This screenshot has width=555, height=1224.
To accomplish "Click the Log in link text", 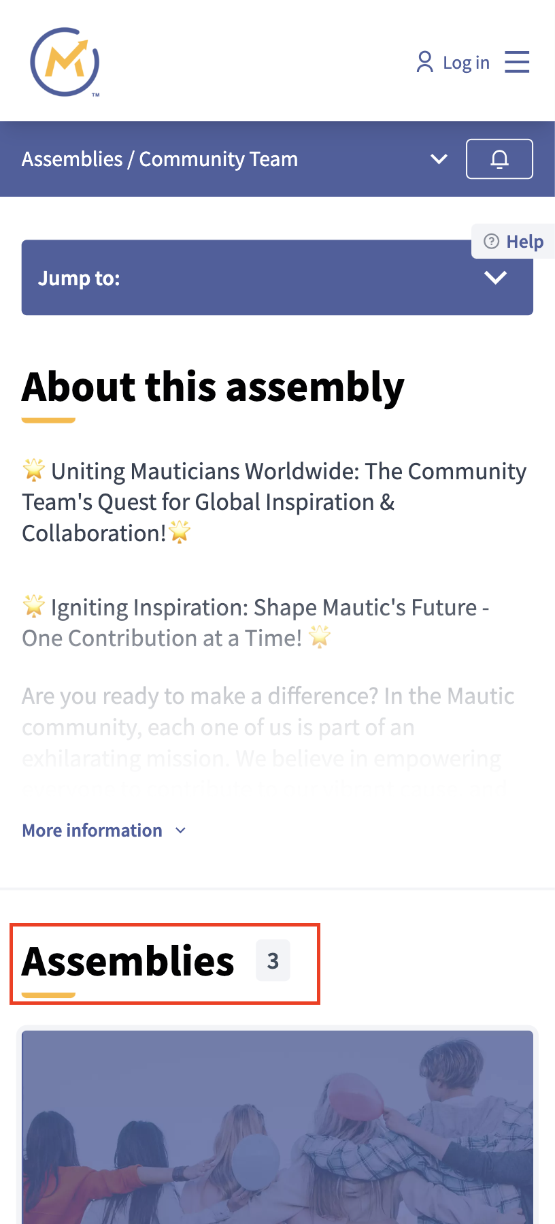I will (x=466, y=63).
